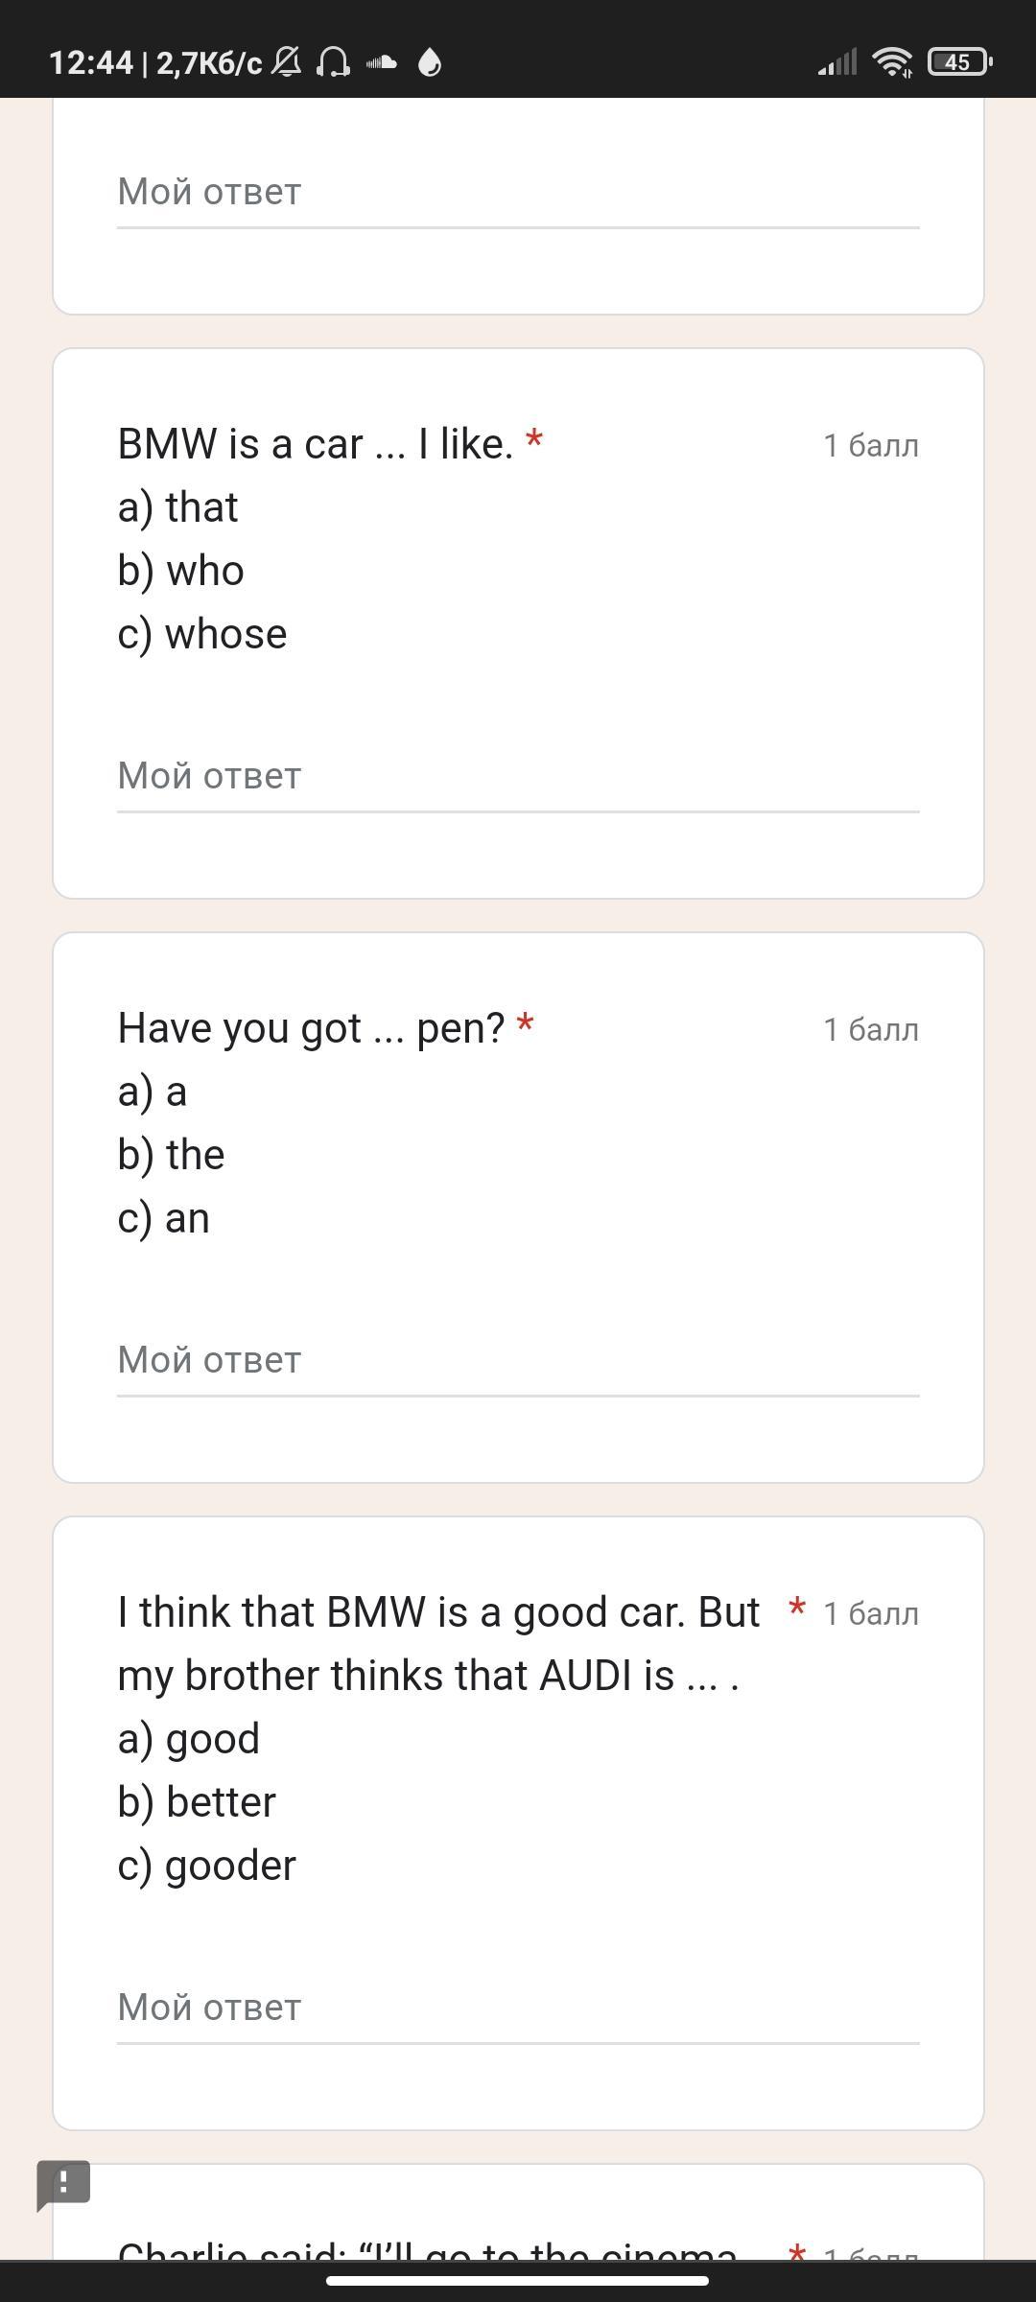Tap the muted notifications bell icon

[286, 62]
